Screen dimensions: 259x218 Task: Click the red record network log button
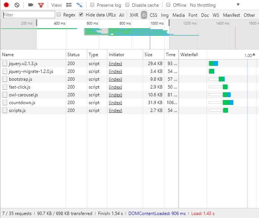click(6, 5)
